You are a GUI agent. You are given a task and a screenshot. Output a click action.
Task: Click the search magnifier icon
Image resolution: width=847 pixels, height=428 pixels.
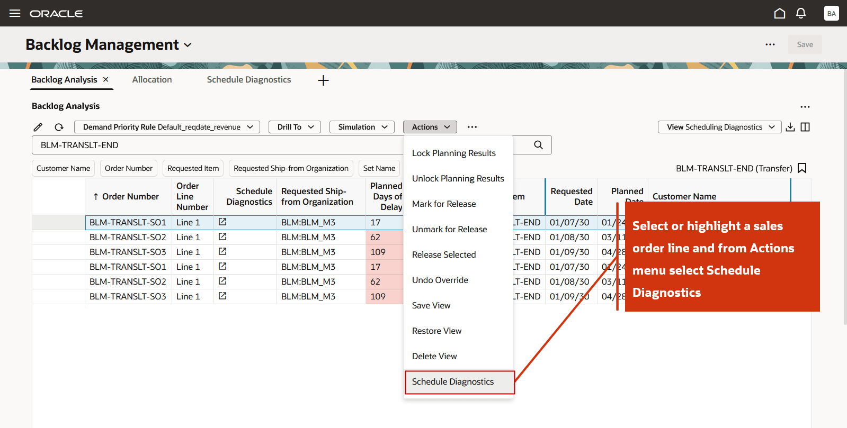[x=538, y=145]
